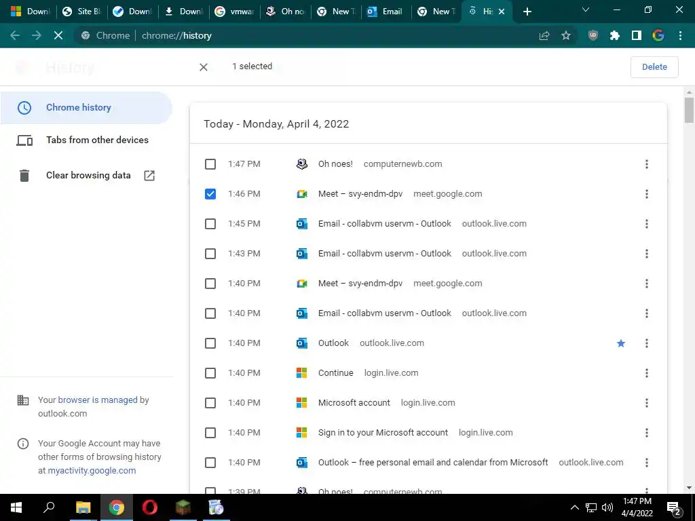Switch to the Oh no tab
695x521 pixels.
(286, 12)
